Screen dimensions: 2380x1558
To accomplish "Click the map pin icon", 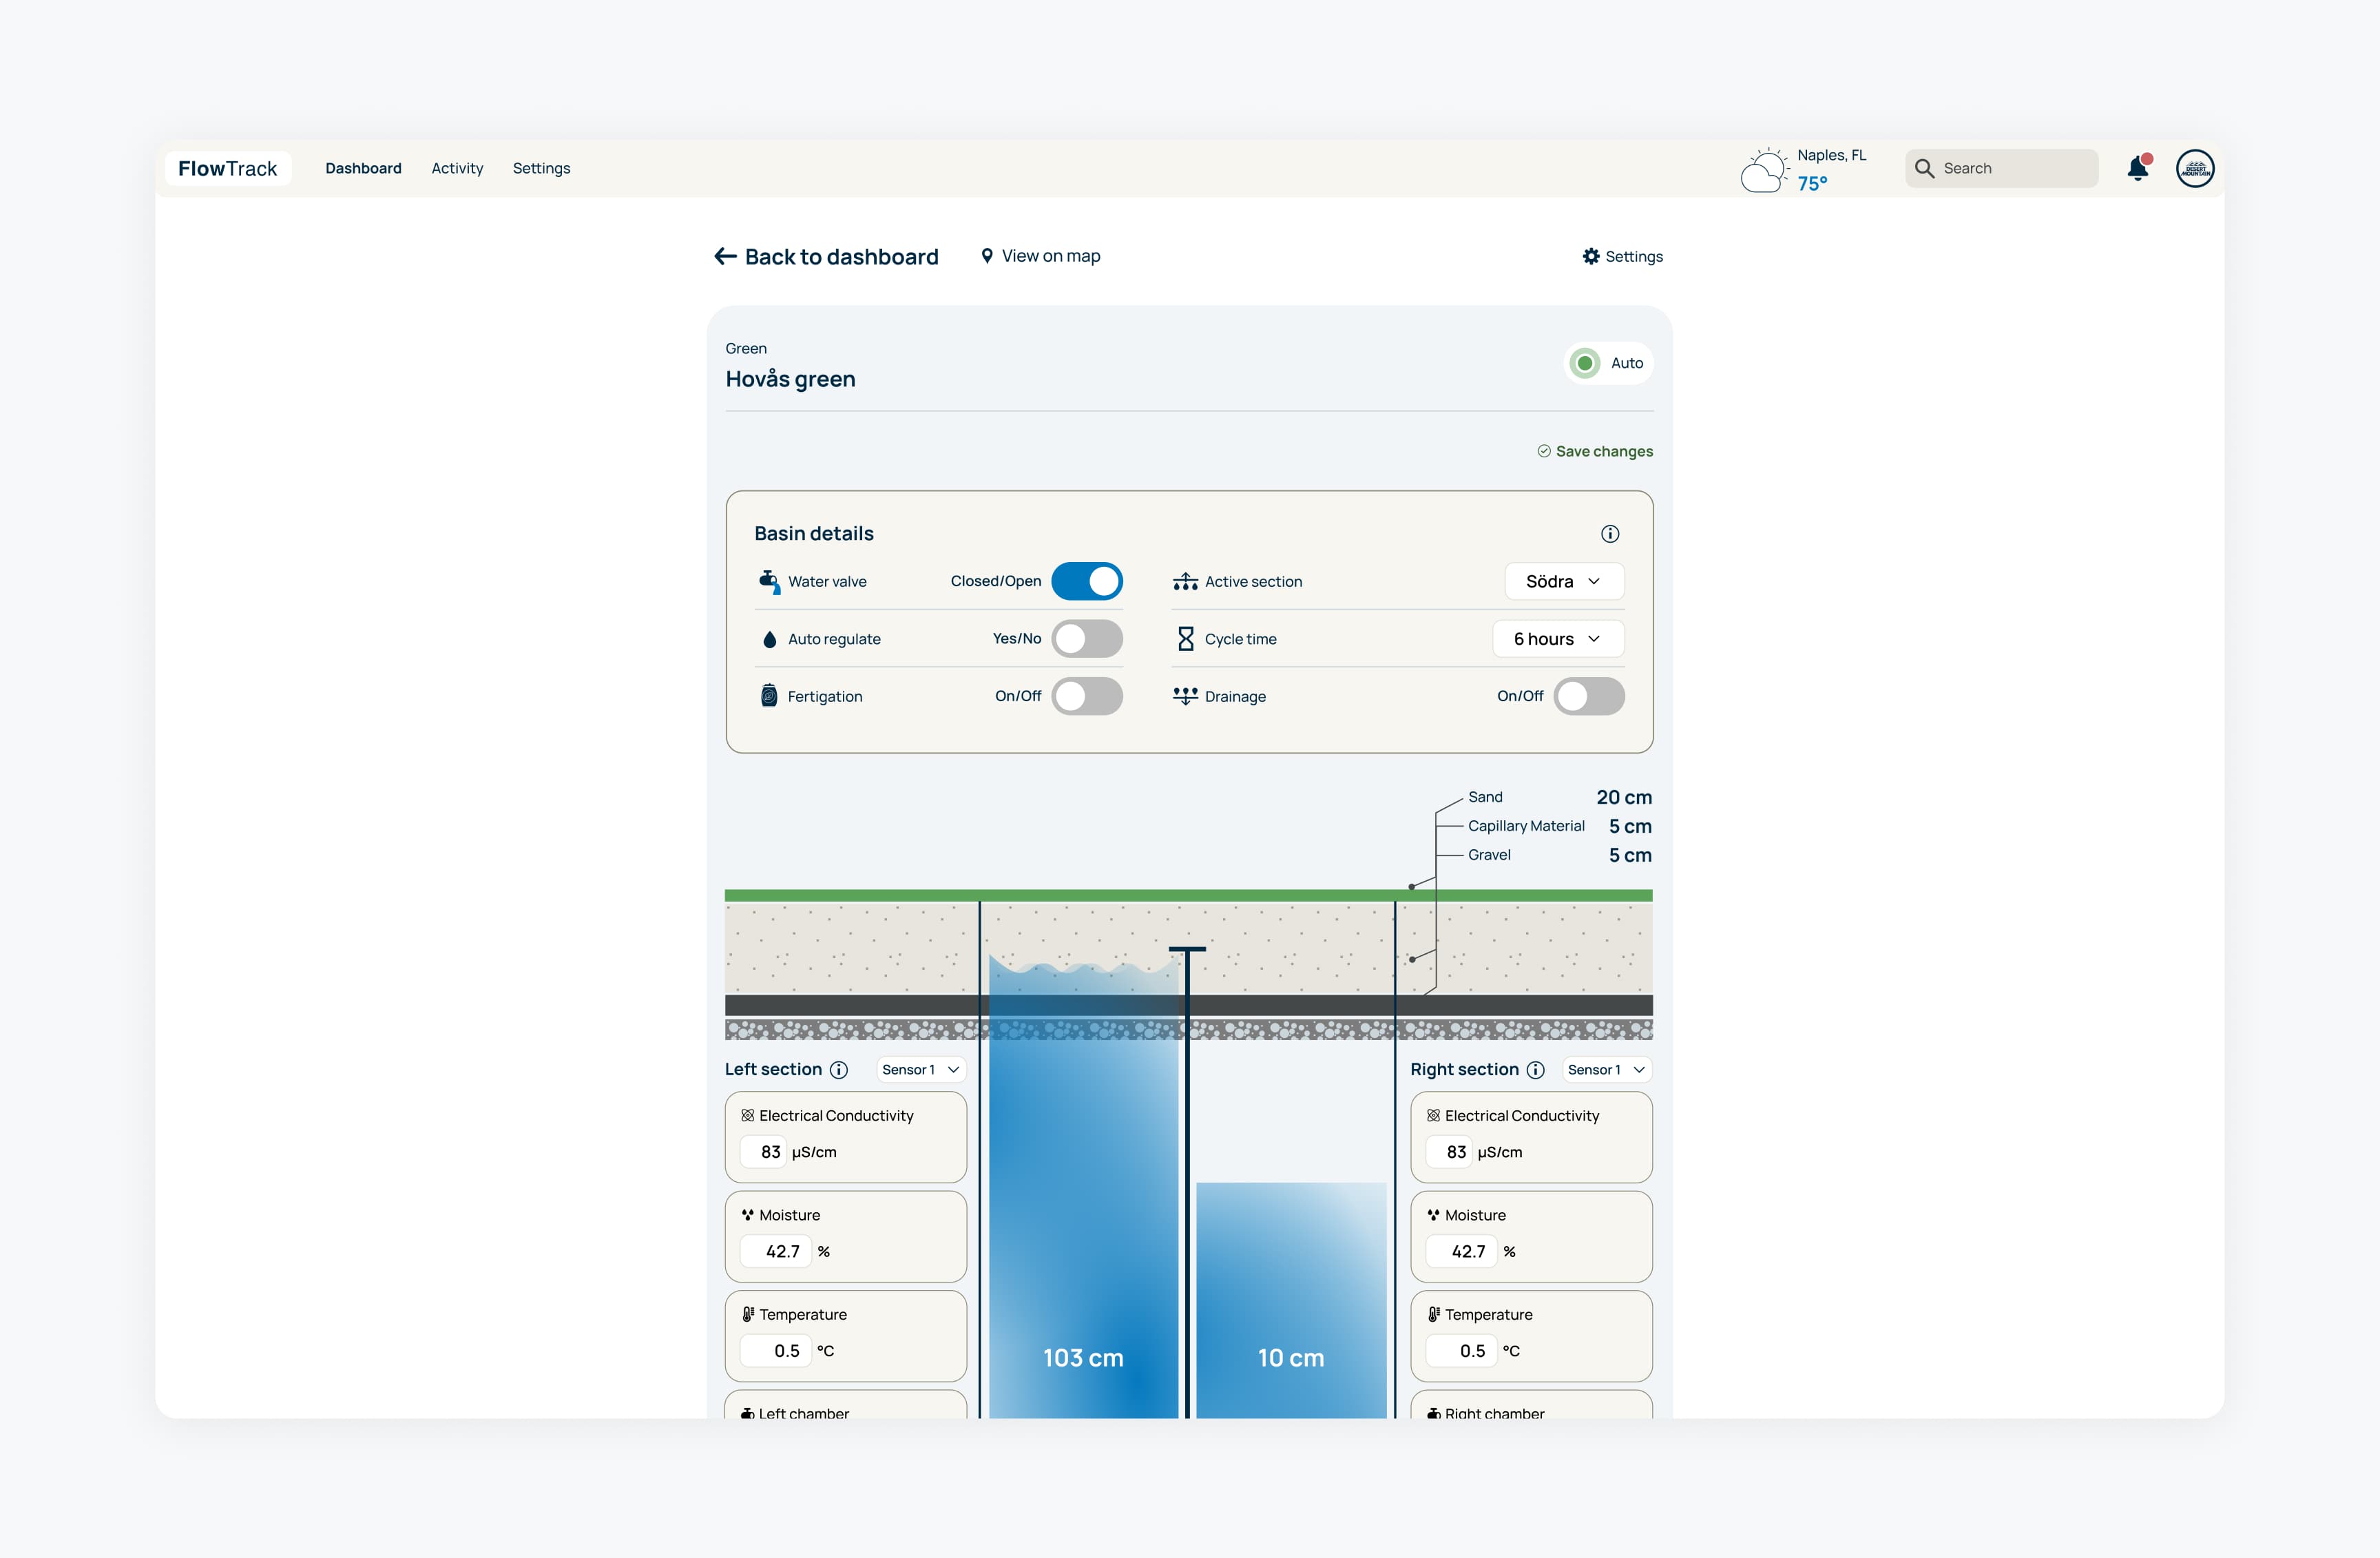I will click(987, 256).
